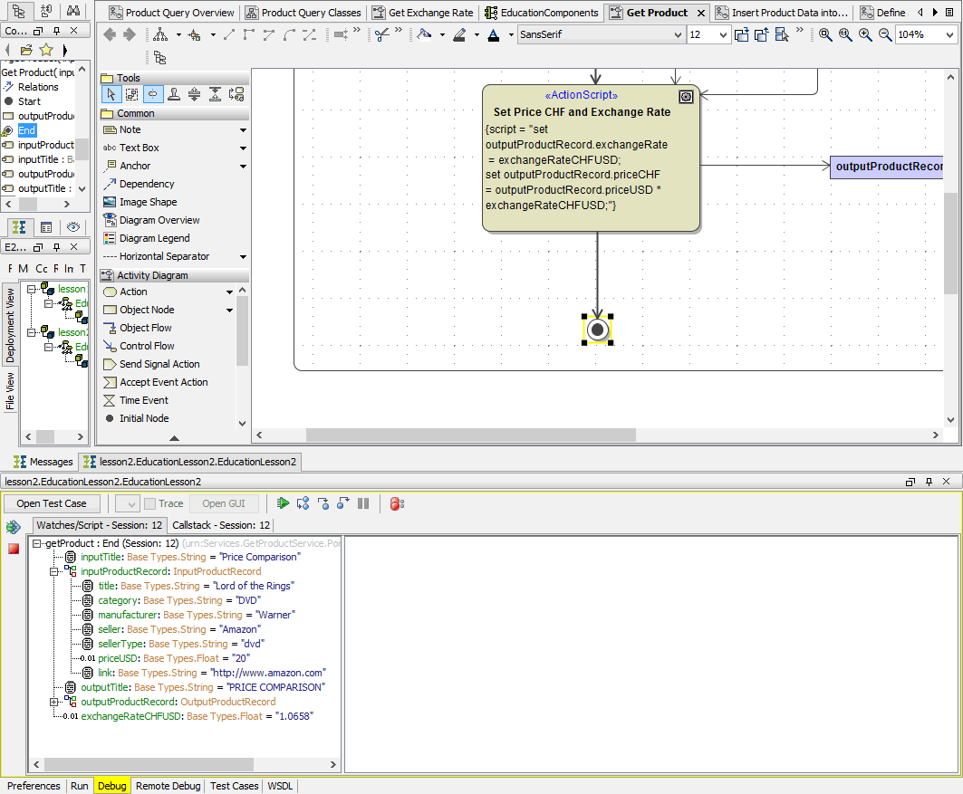Screen dimensions: 963x794
Task: Click the font color A swatch icon
Action: coord(493,34)
